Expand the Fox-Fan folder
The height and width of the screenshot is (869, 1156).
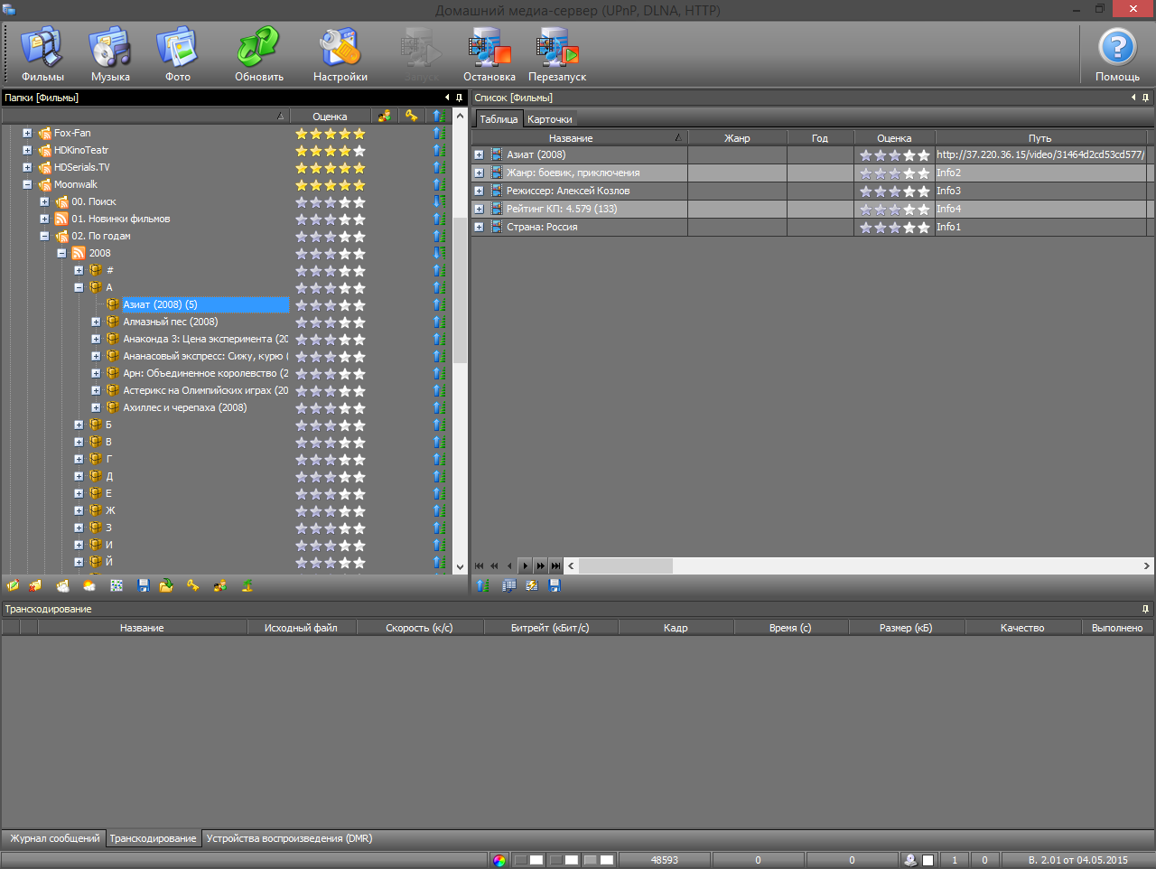tap(27, 133)
